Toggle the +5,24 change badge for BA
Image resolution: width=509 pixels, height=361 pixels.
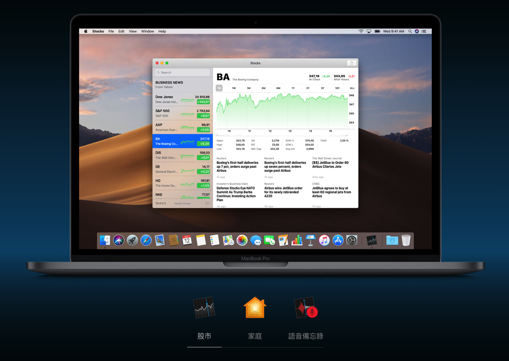click(x=203, y=144)
